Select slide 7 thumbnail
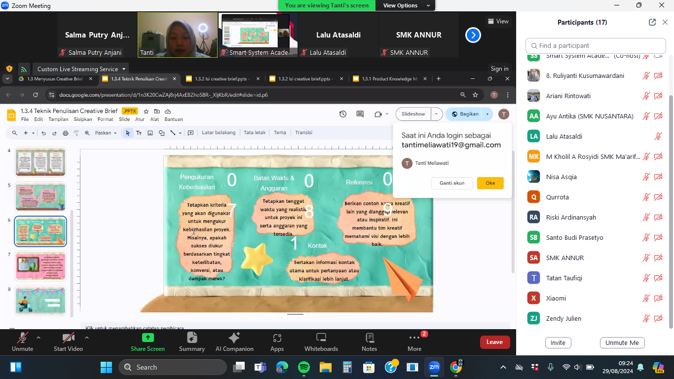The height and width of the screenshot is (379, 674). tap(40, 265)
